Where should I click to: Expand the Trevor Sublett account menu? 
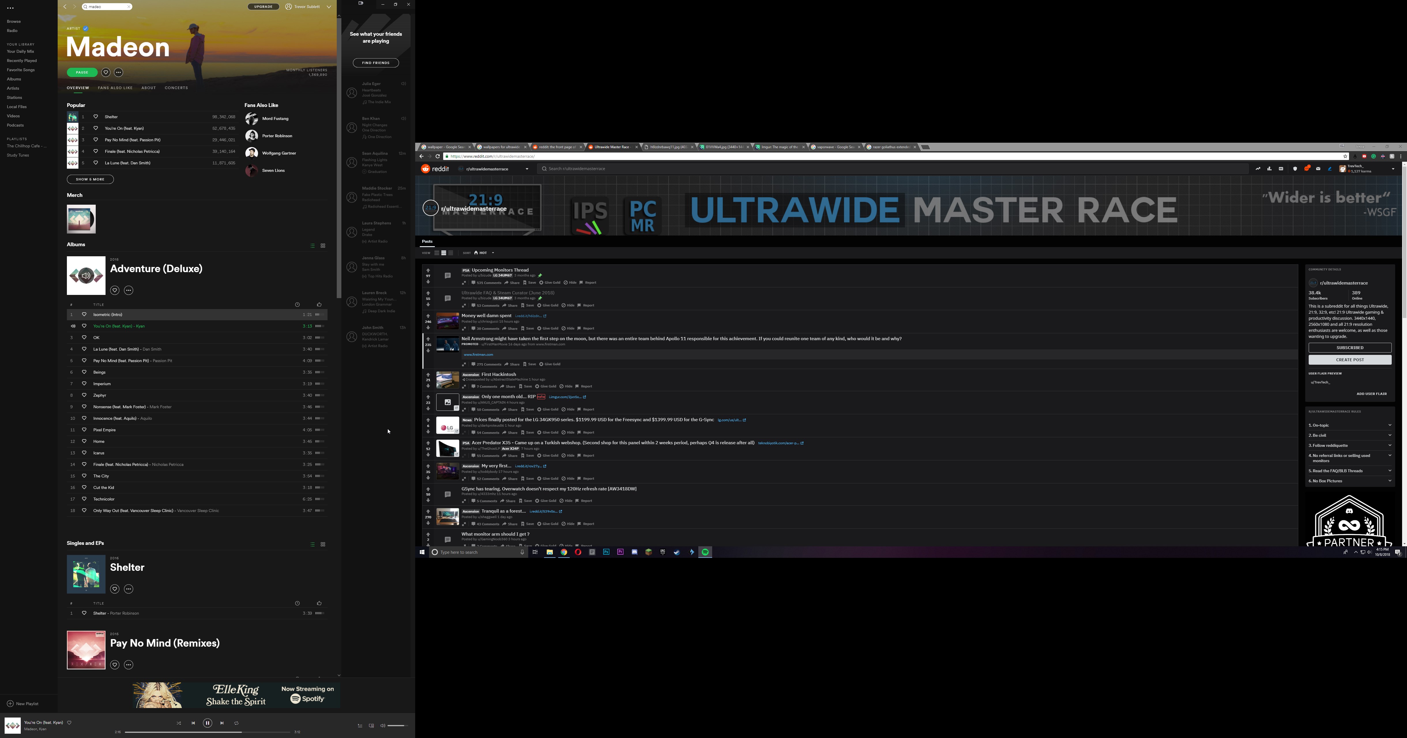click(329, 7)
